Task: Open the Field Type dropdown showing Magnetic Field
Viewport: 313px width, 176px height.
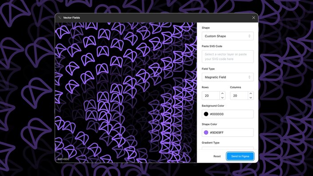Action: (x=228, y=77)
